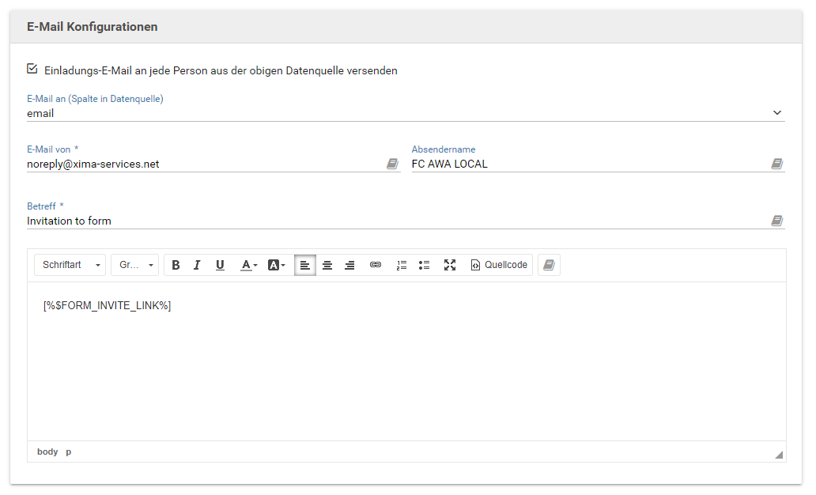Select the p element path item
The width and height of the screenshot is (816, 495).
click(69, 452)
